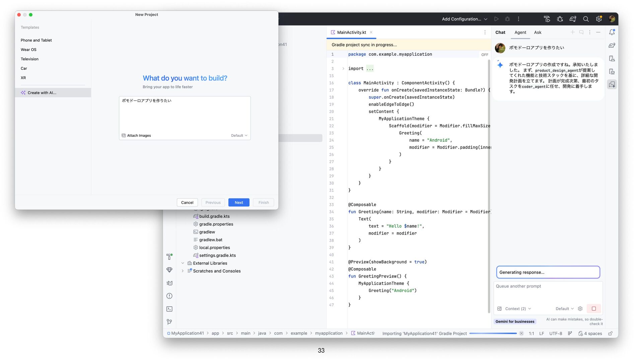Screen dimensions: 643x362
Task: Click the Build hammer icon in sidebar
Action: (x=169, y=257)
